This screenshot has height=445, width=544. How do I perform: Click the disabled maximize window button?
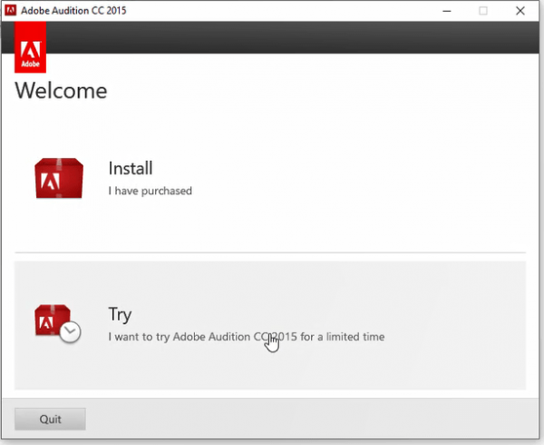pos(483,11)
